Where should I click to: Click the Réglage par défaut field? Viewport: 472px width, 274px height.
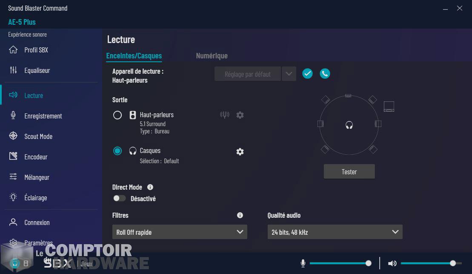247,74
